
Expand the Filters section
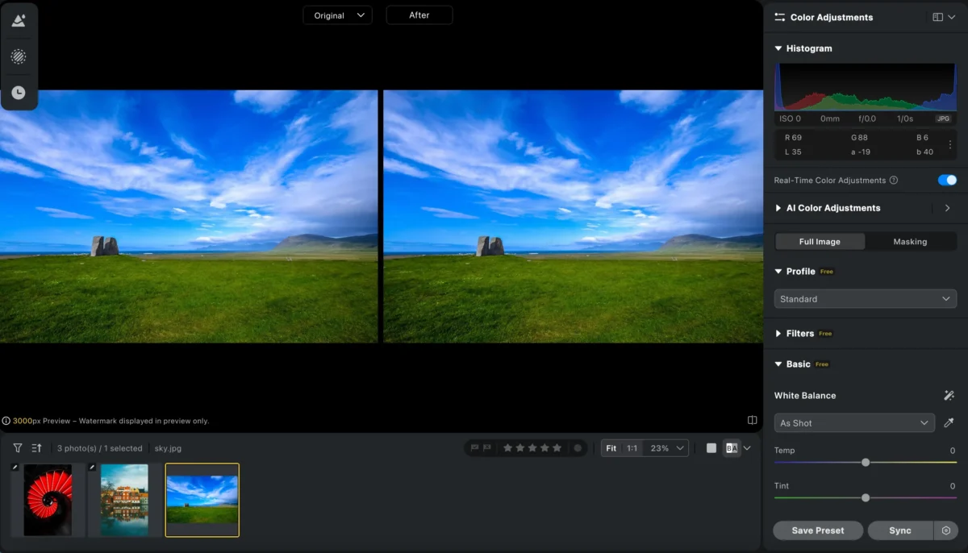pyautogui.click(x=799, y=334)
